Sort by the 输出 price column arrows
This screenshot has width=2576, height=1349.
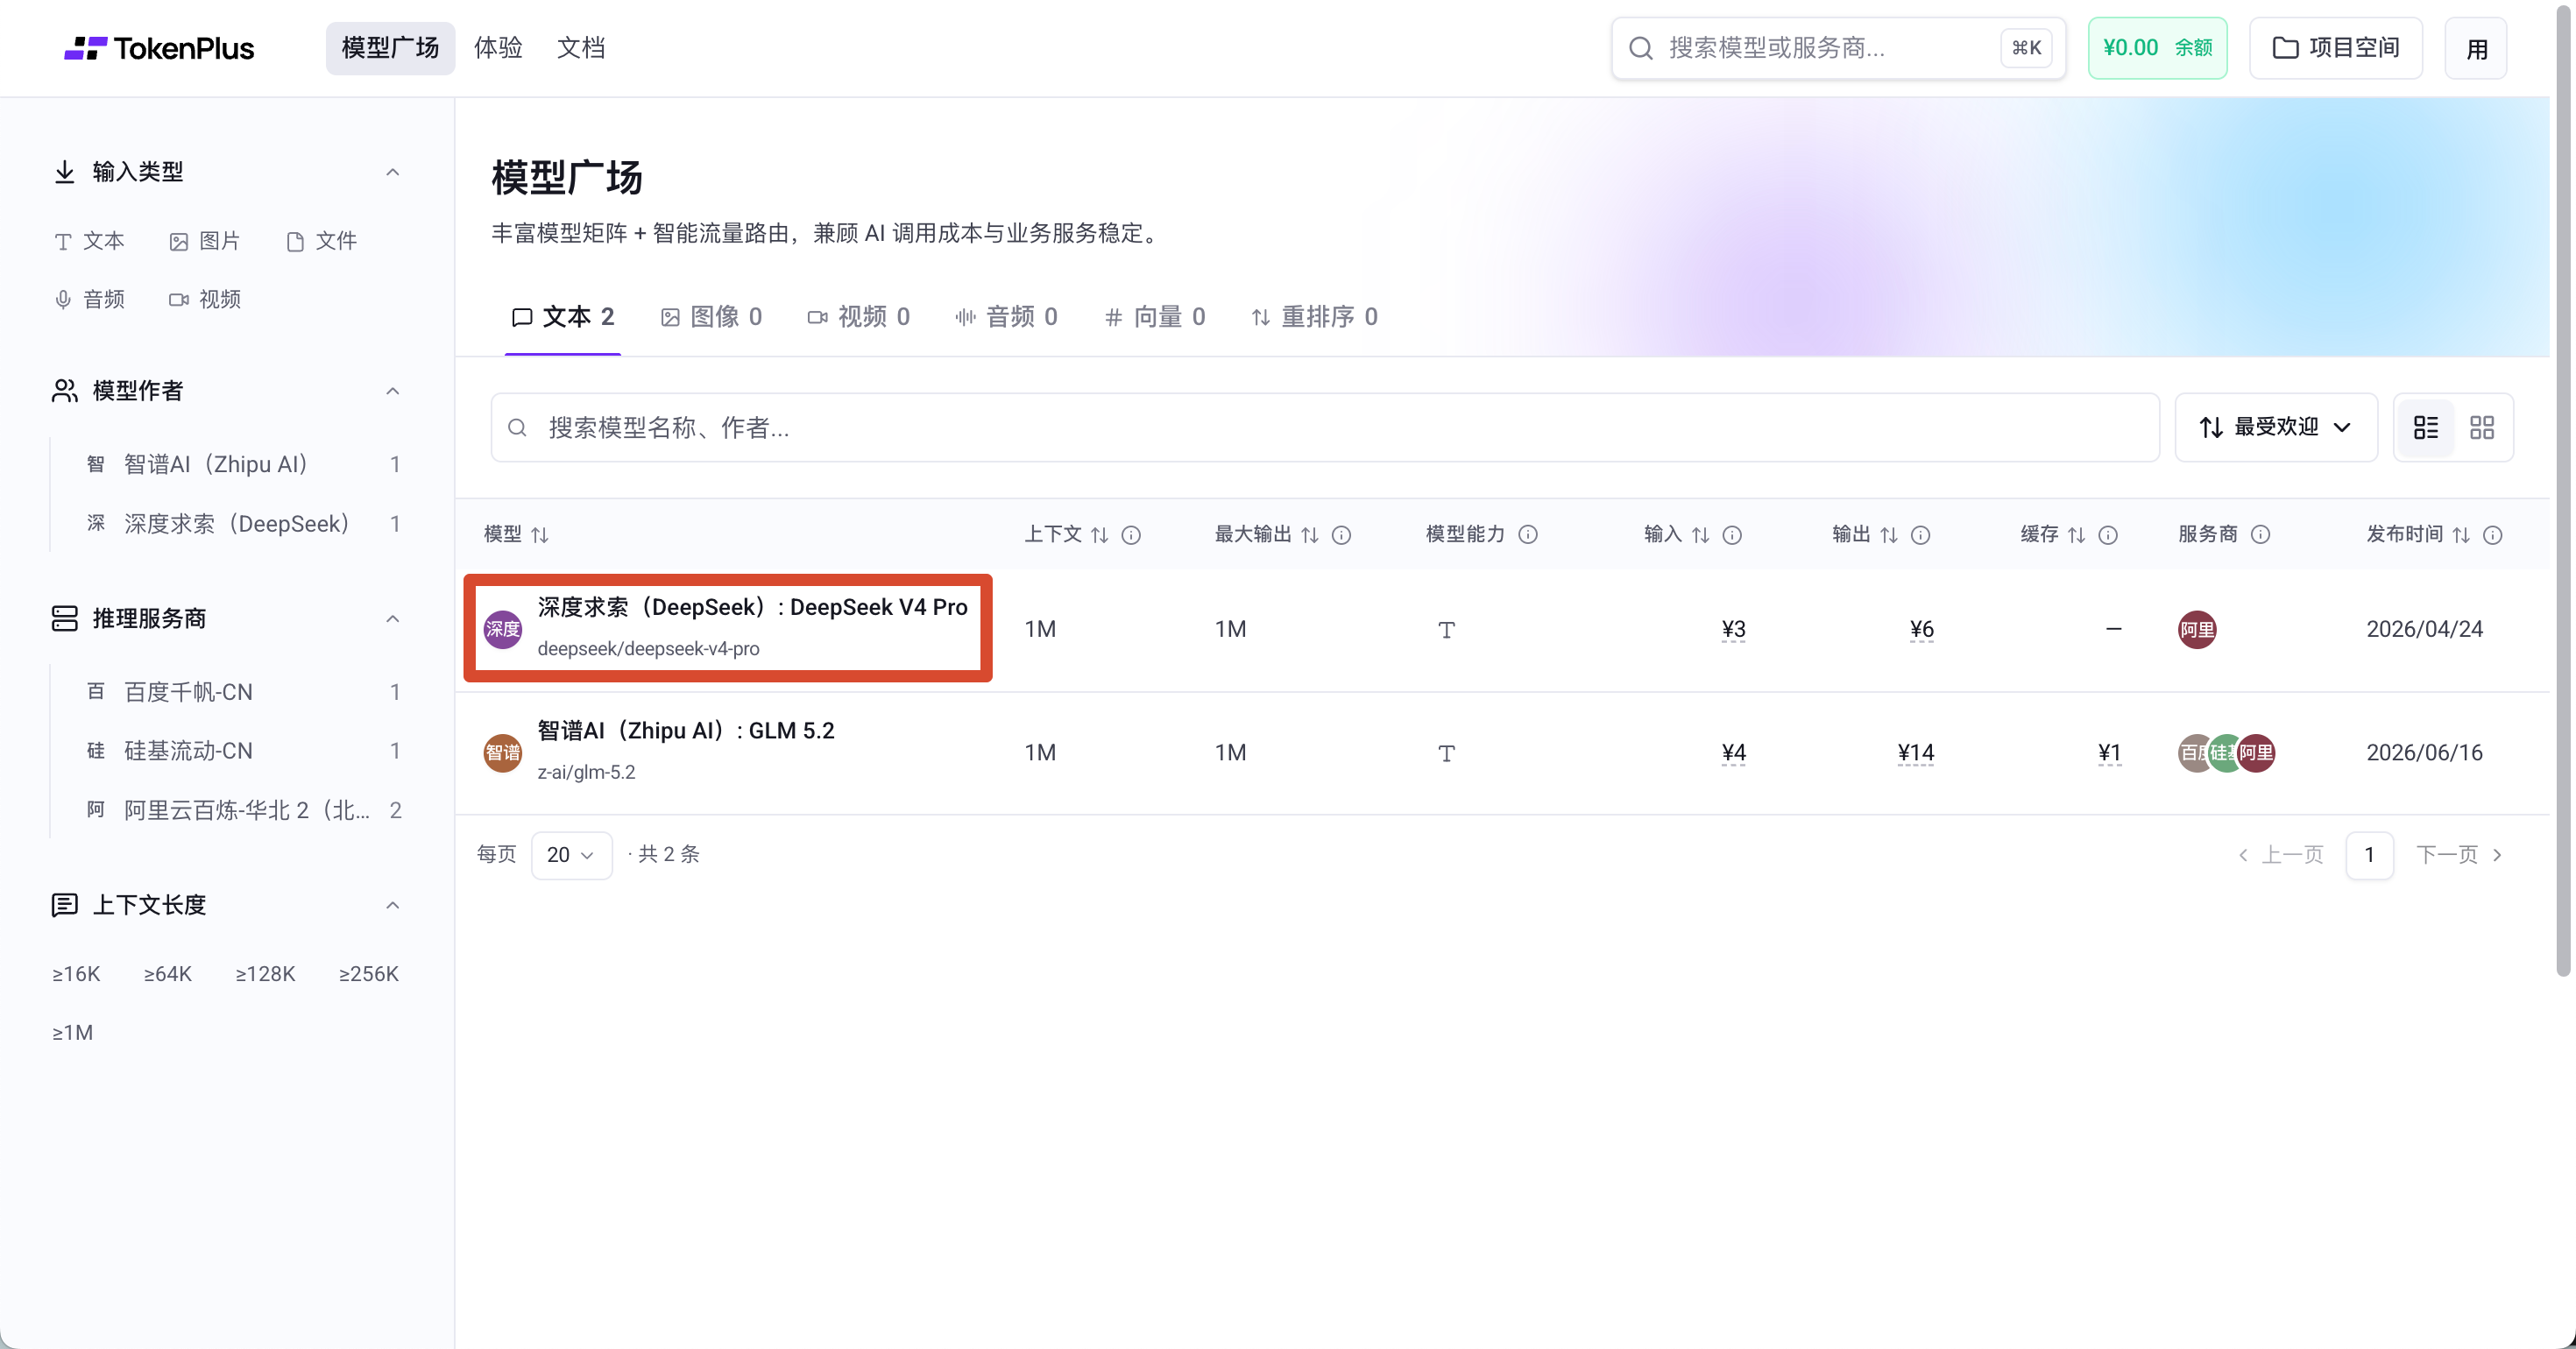click(1889, 535)
